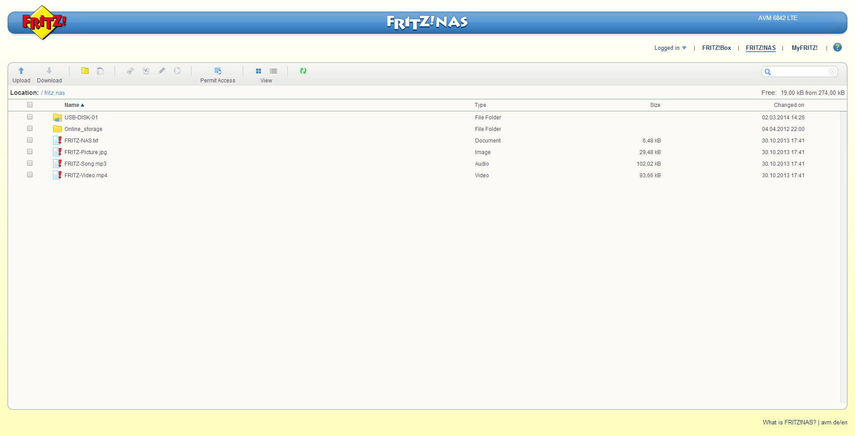Screen dimensions: 855x436
Task: Open the FRITZ-NAS.txt file name
Action: point(81,141)
